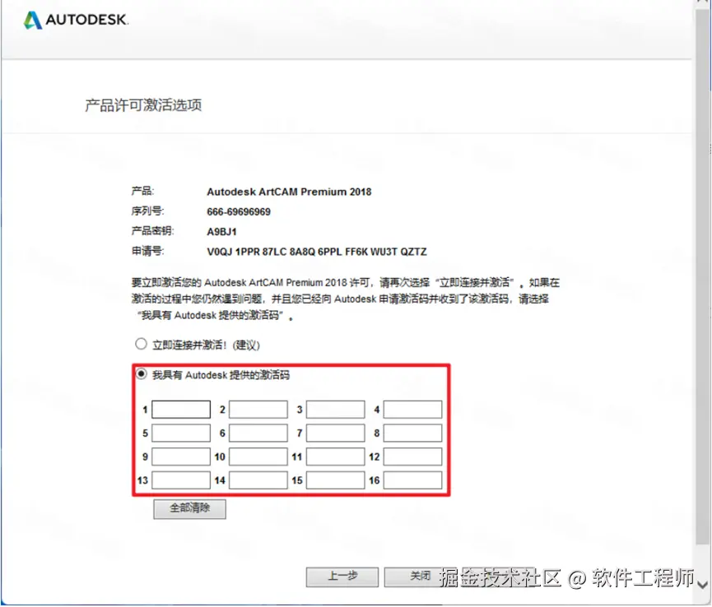Focus activation code field 2
This screenshot has width=712, height=607.
(x=258, y=410)
